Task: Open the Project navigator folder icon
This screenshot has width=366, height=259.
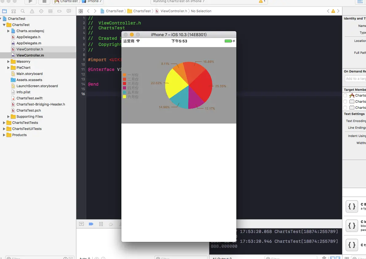Action: pyautogui.click(x=4, y=11)
